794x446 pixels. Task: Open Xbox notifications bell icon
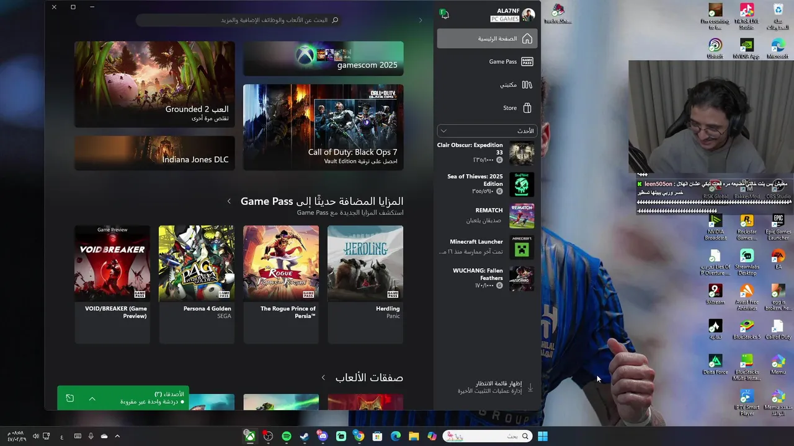(444, 14)
